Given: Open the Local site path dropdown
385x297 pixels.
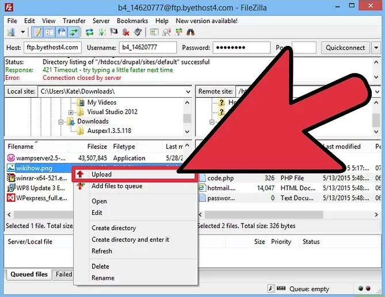Looking at the screenshot, I should tap(186, 91).
